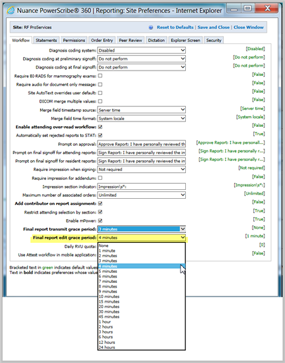The height and width of the screenshot is (363, 285).
Task: Open Maximum number of associated orders dropdown
Action: (x=141, y=195)
